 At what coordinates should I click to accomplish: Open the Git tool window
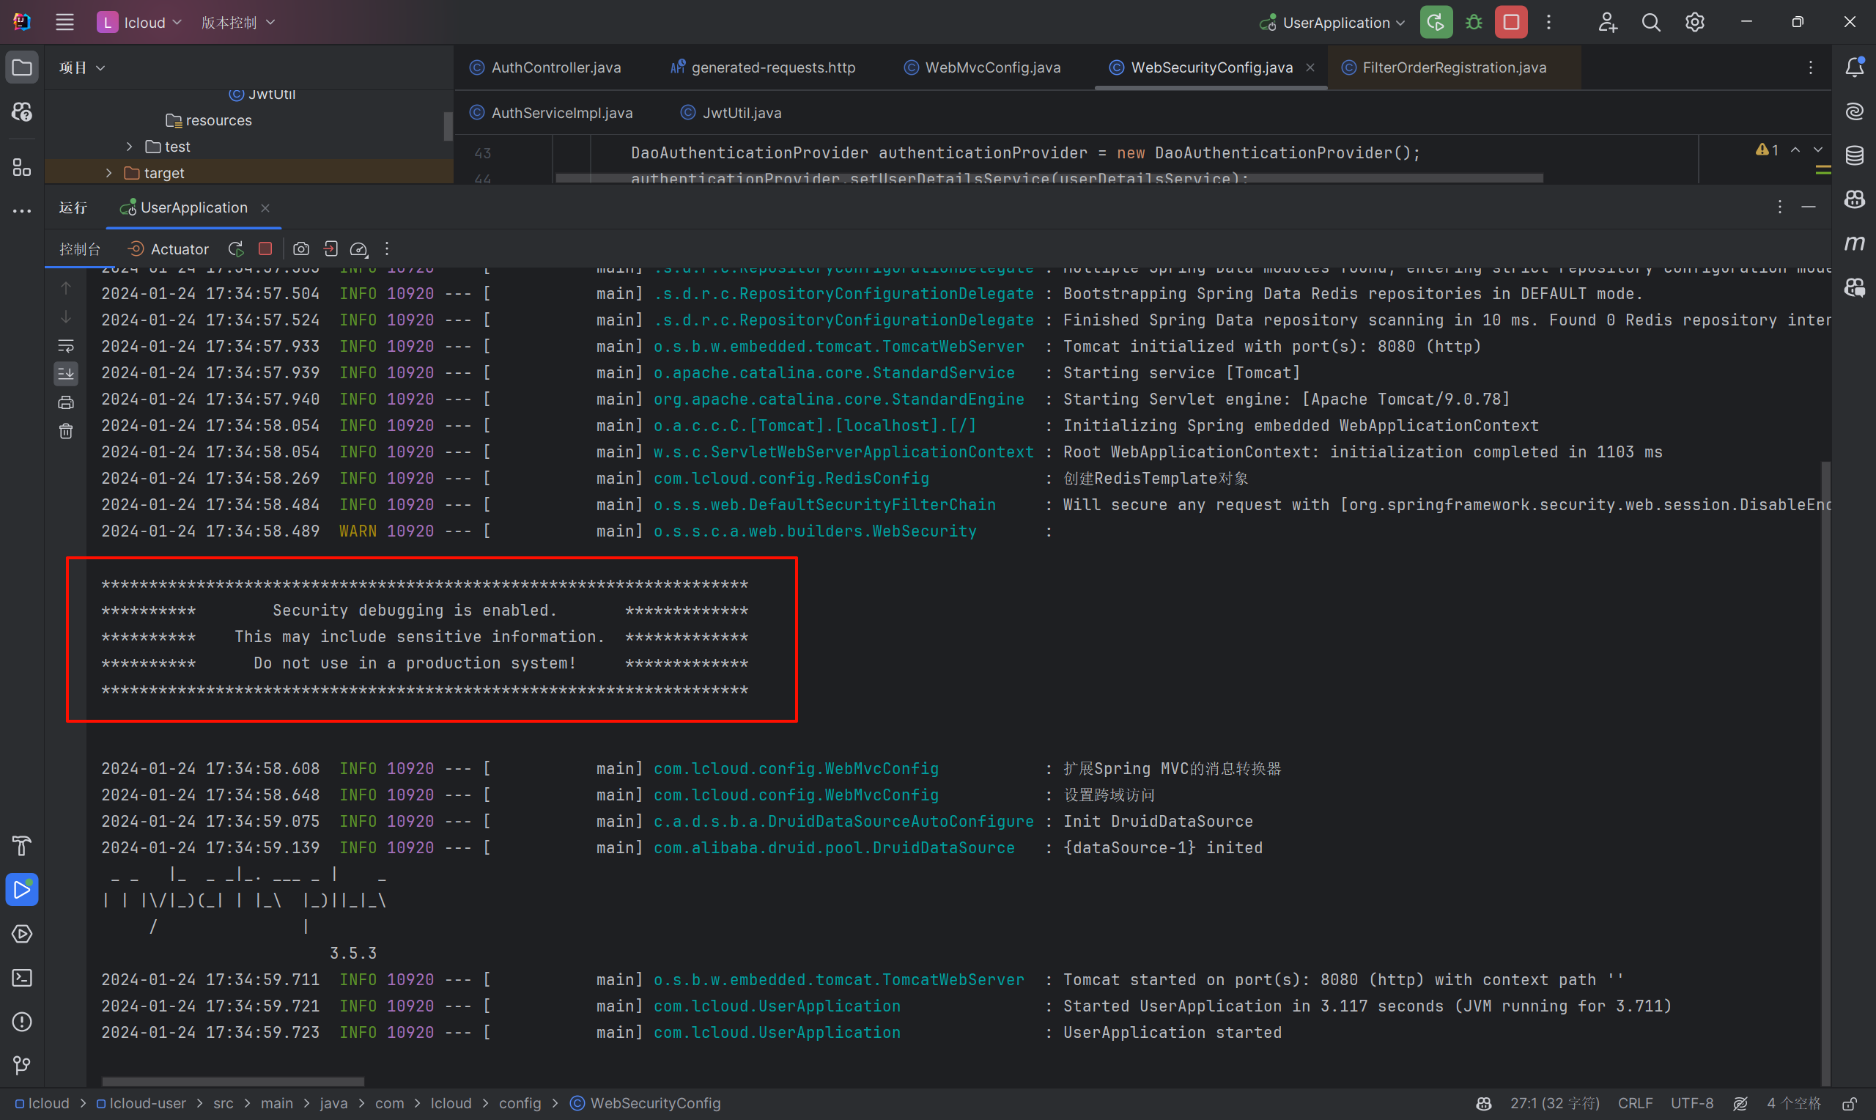click(x=22, y=1065)
